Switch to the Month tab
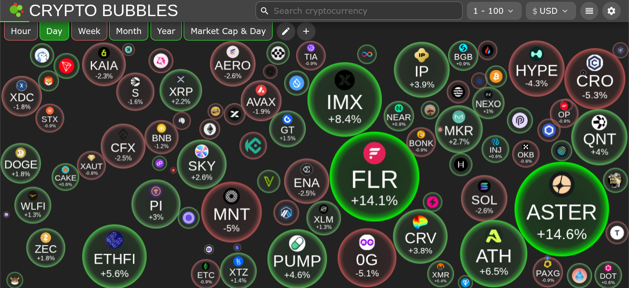The image size is (629, 288). pos(129,31)
